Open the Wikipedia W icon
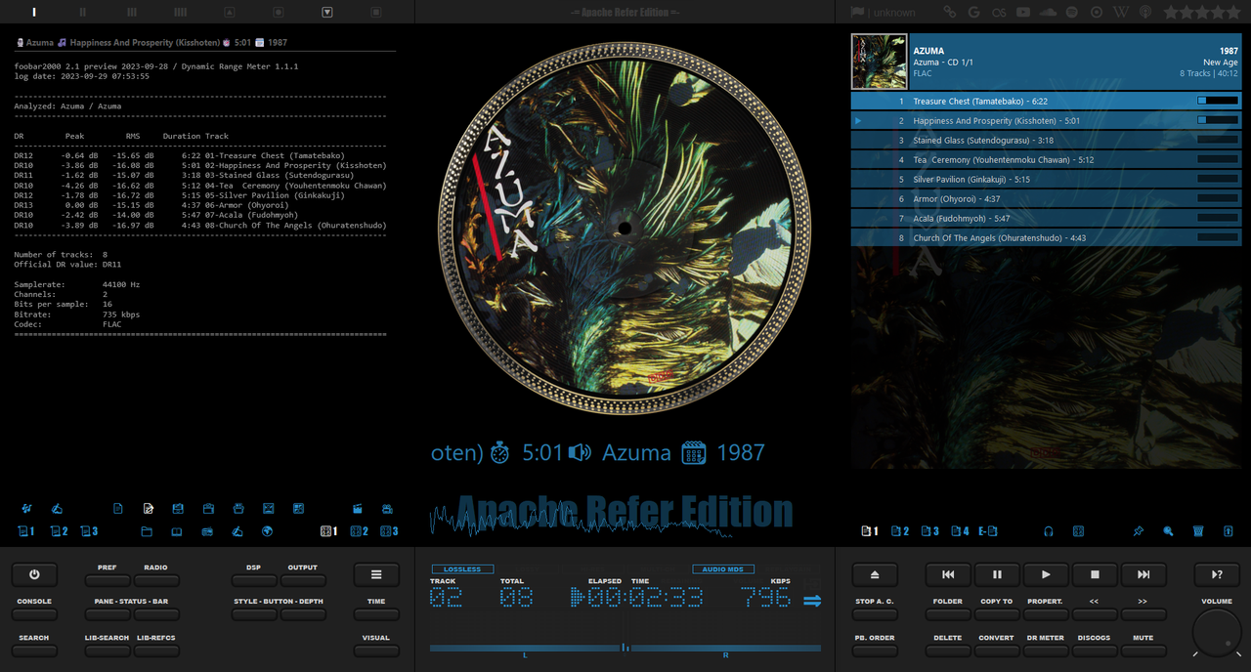 click(1121, 12)
